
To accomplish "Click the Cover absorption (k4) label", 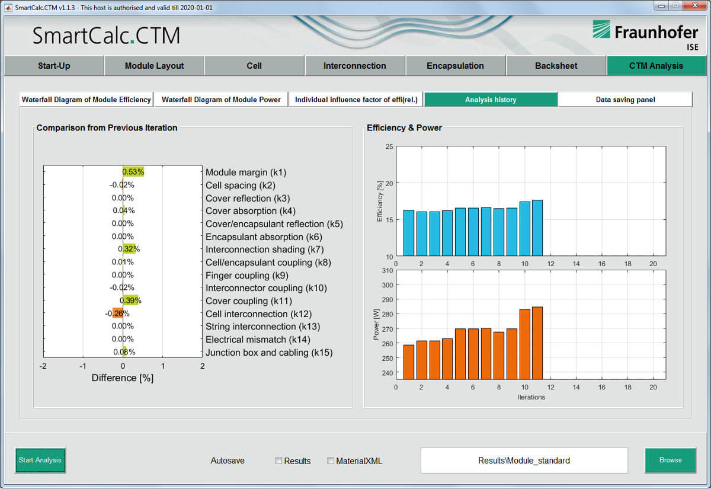I will coord(249,211).
